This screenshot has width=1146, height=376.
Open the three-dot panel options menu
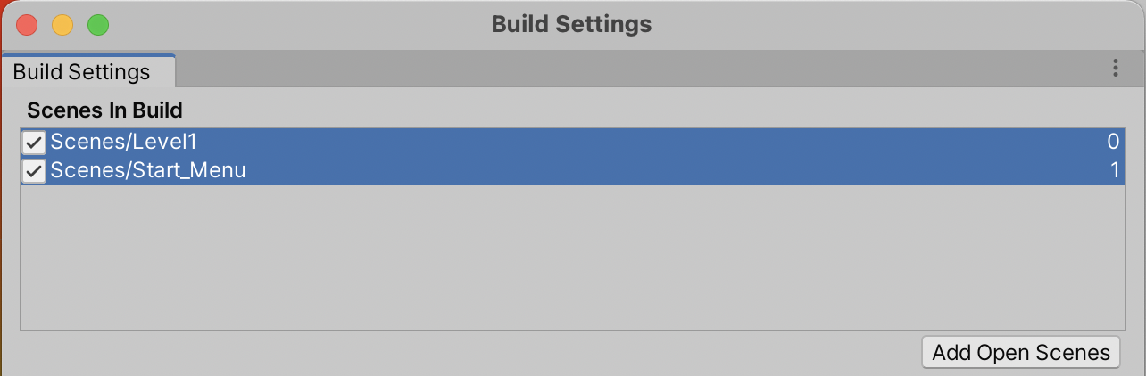(x=1115, y=68)
